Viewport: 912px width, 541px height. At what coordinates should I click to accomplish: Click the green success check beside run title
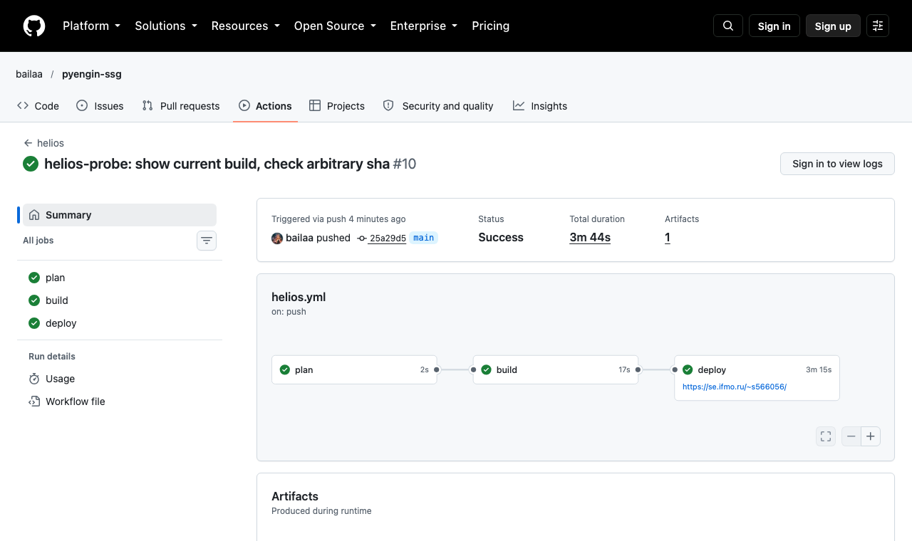click(31, 164)
